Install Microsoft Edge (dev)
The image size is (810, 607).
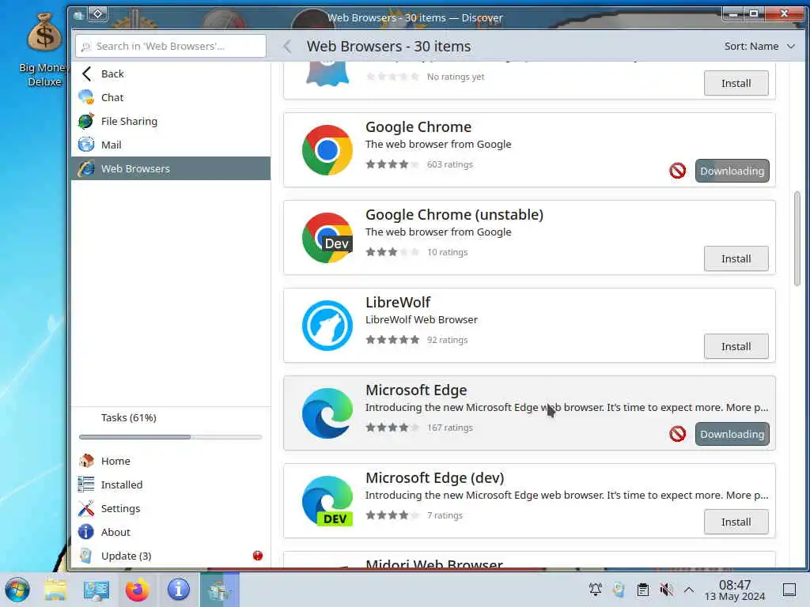(736, 522)
